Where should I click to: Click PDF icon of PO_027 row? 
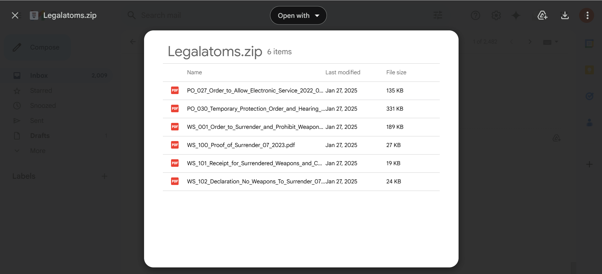pyautogui.click(x=175, y=90)
